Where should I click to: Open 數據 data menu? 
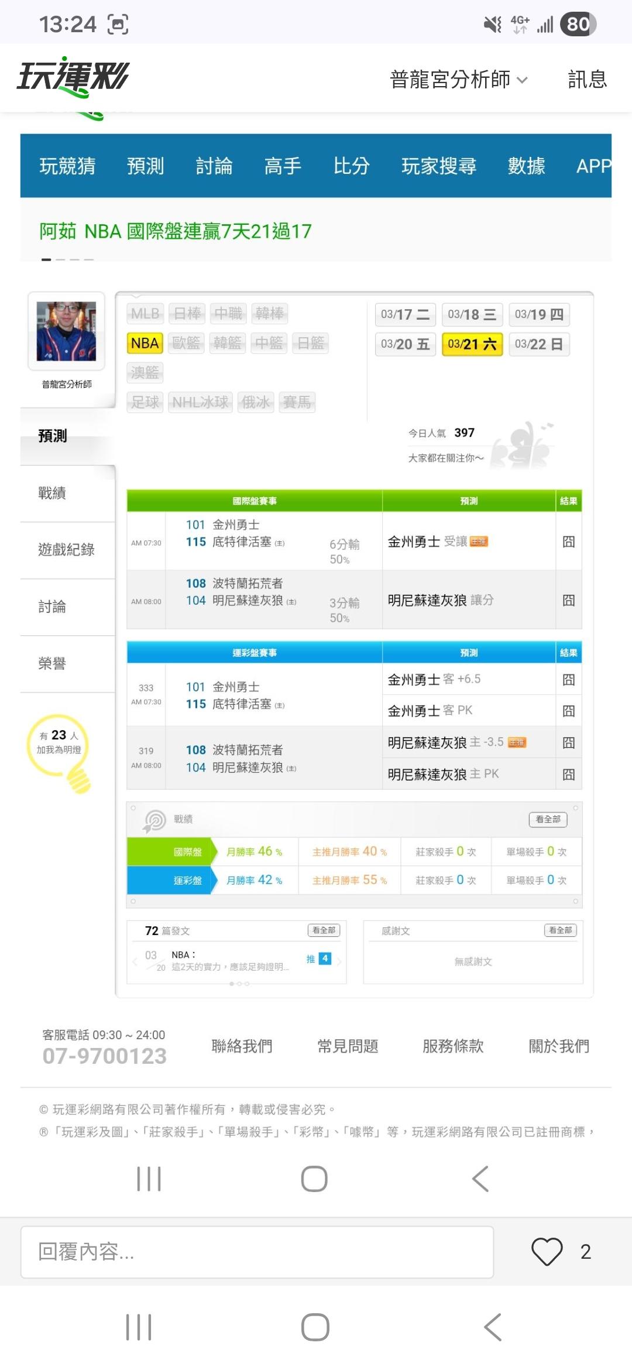pos(527,166)
